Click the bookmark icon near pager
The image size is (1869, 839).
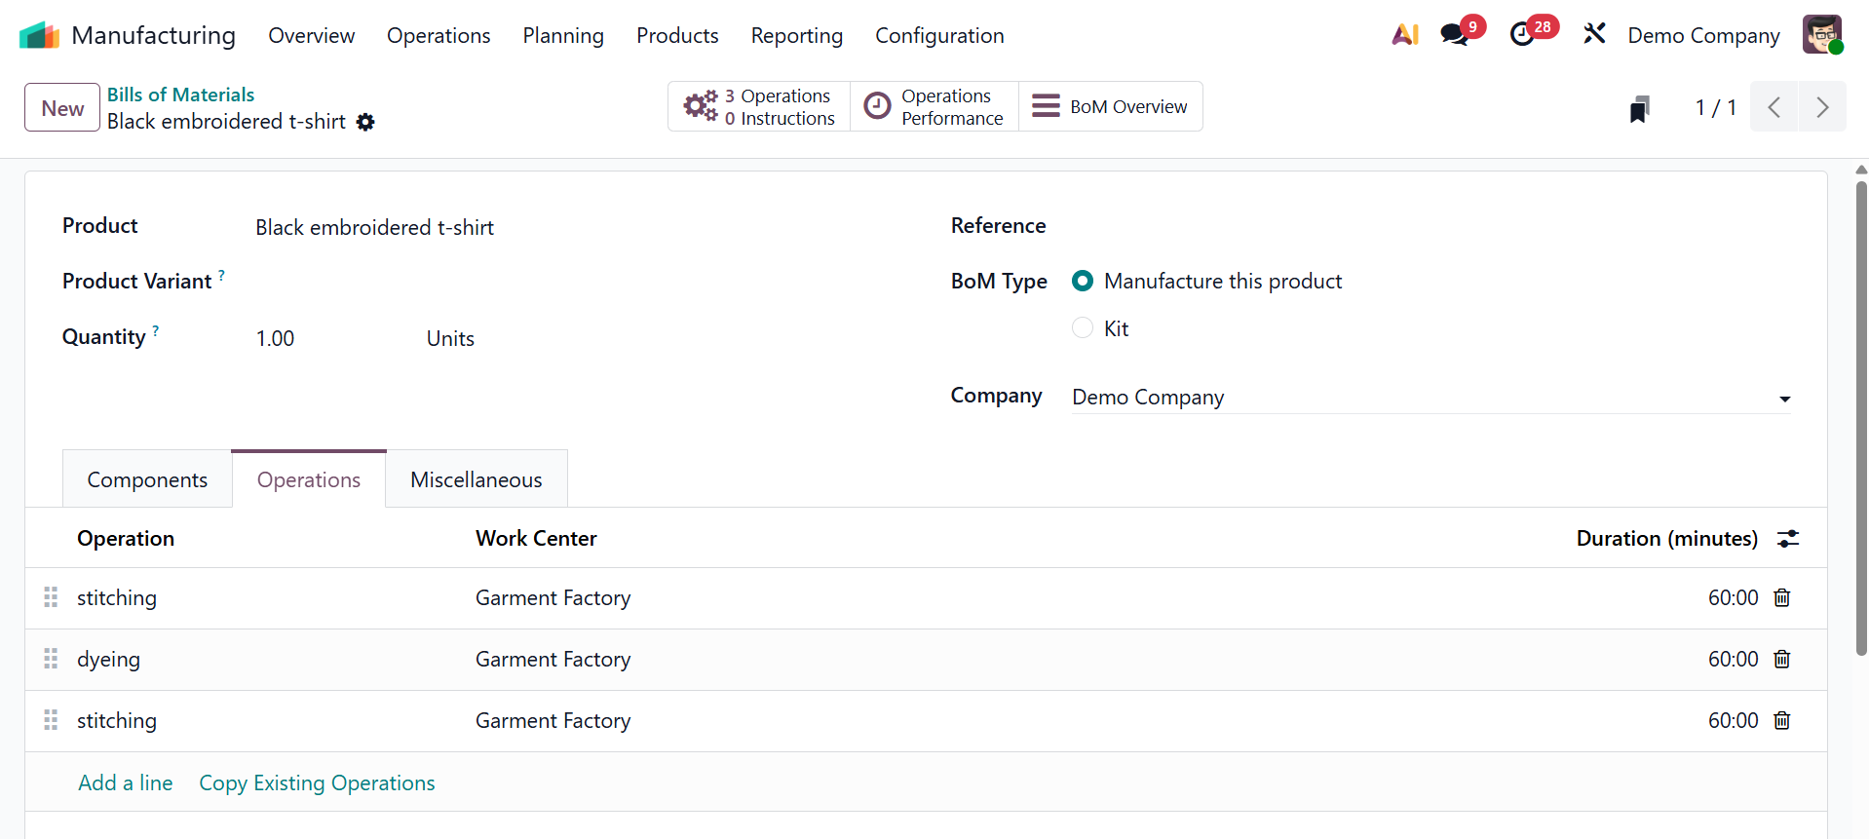point(1639,108)
